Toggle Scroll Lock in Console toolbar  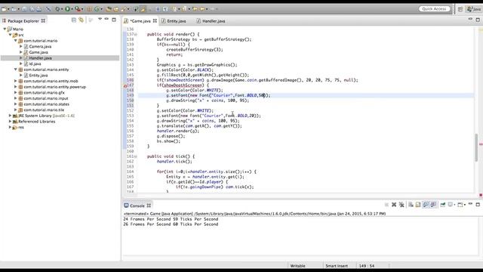click(x=418, y=205)
